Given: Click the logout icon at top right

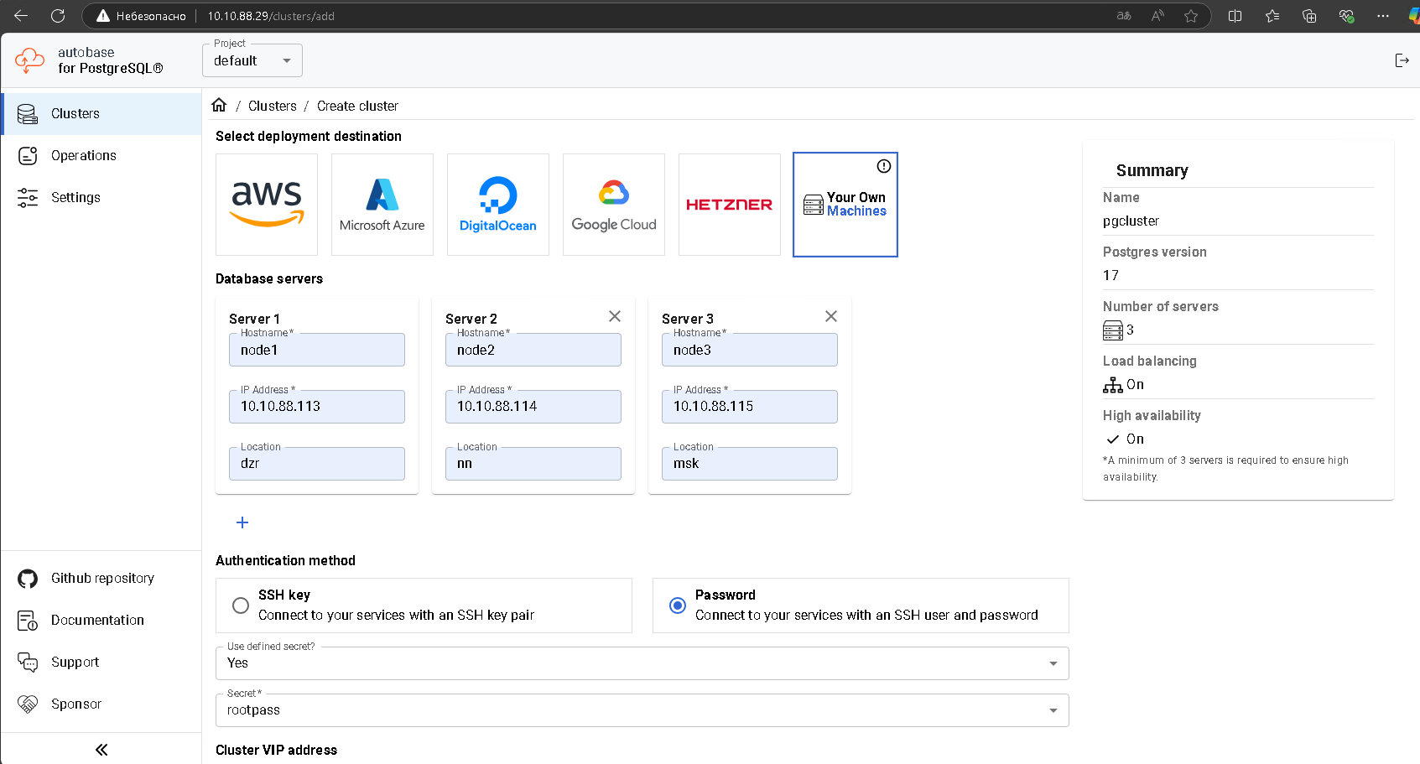Looking at the screenshot, I should [x=1402, y=60].
